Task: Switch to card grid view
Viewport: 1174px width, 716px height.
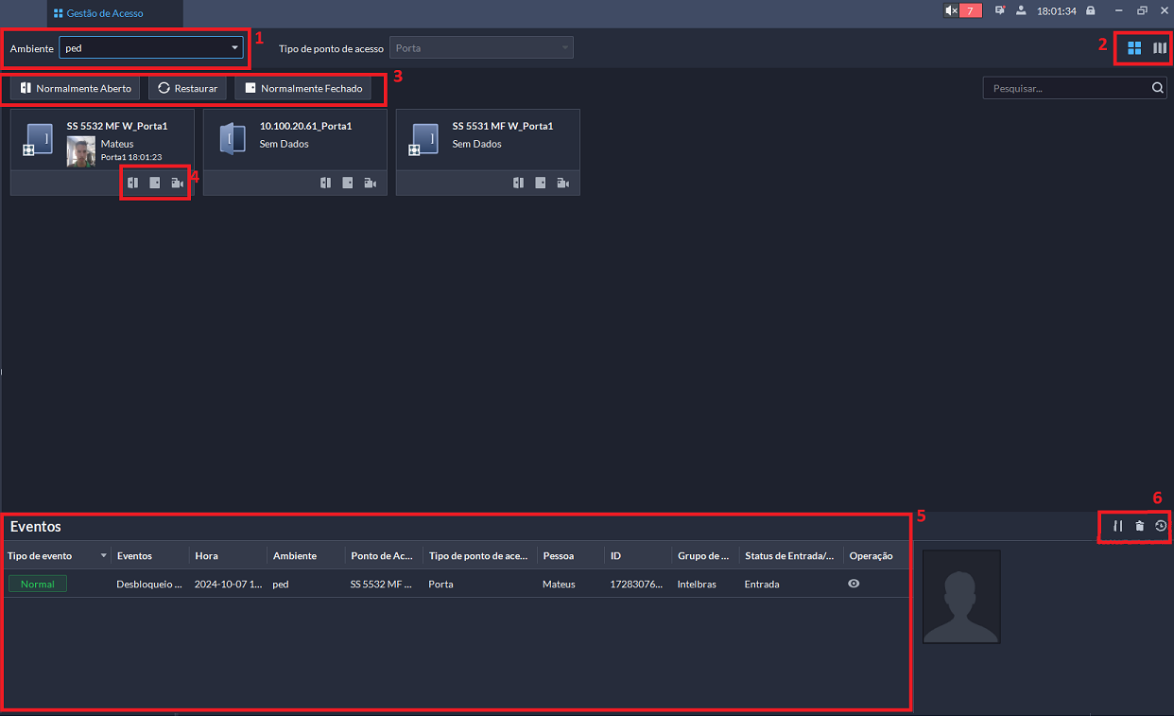Action: coord(1134,47)
